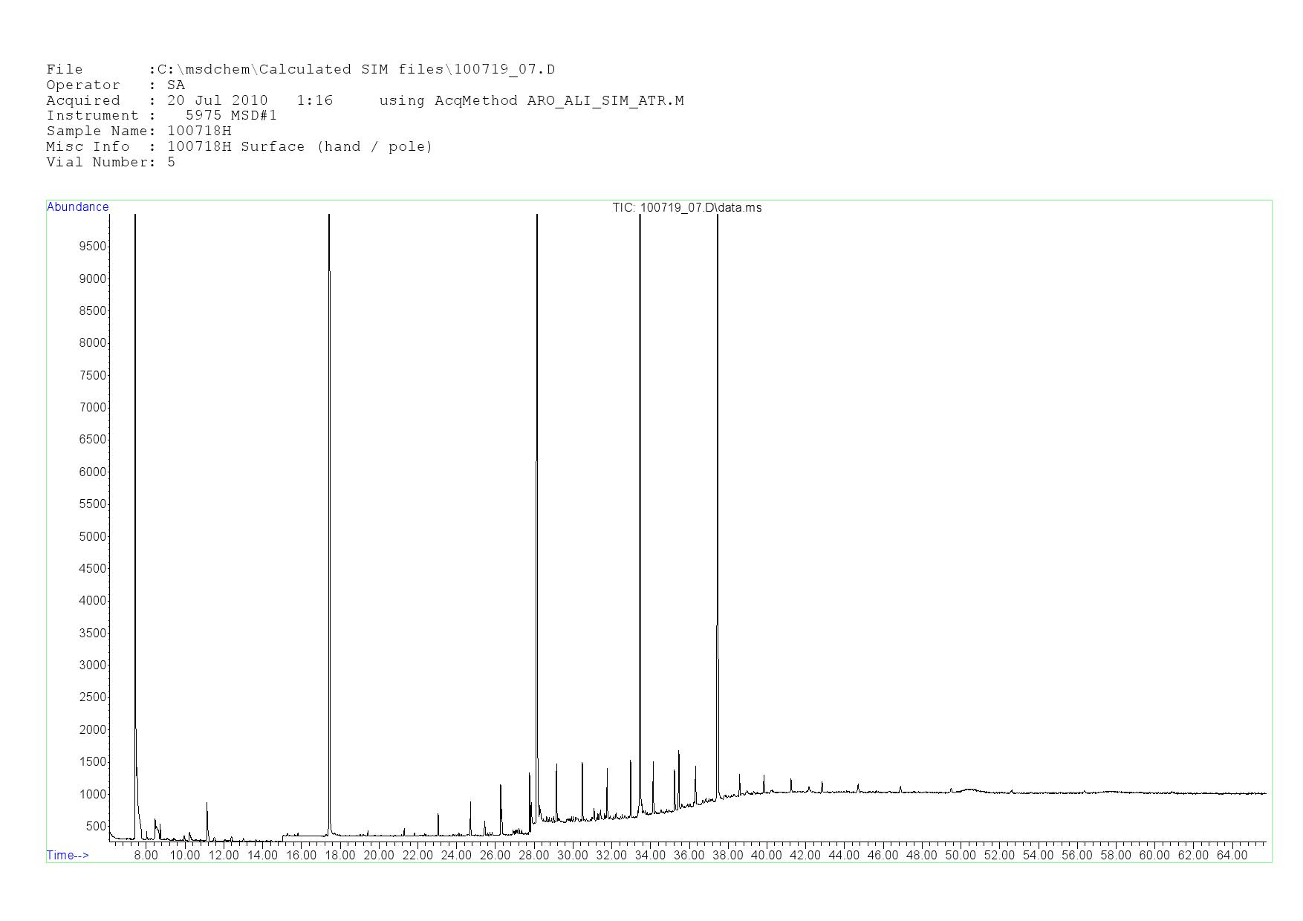Viewport: 1303px width, 921px height.
Task: Click the Instrument 5975 MSD#1 text
Action: pyautogui.click(x=161, y=116)
